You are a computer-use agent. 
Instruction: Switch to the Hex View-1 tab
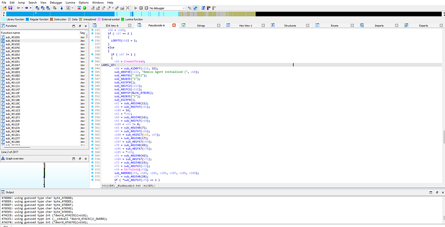[x=245, y=26]
